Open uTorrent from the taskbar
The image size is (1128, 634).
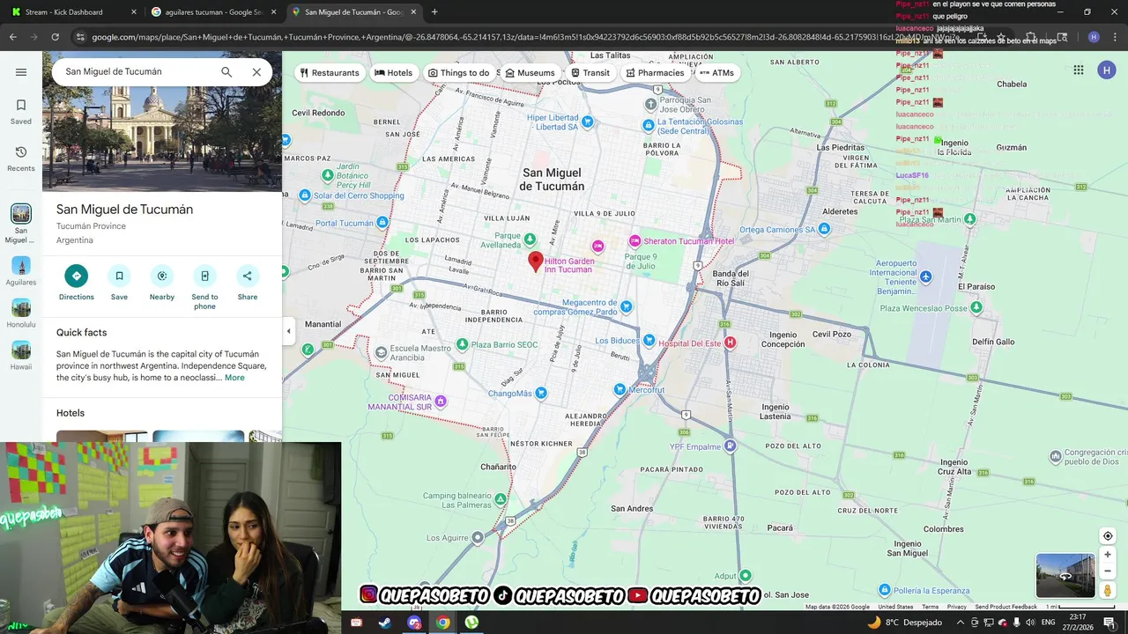tap(471, 623)
